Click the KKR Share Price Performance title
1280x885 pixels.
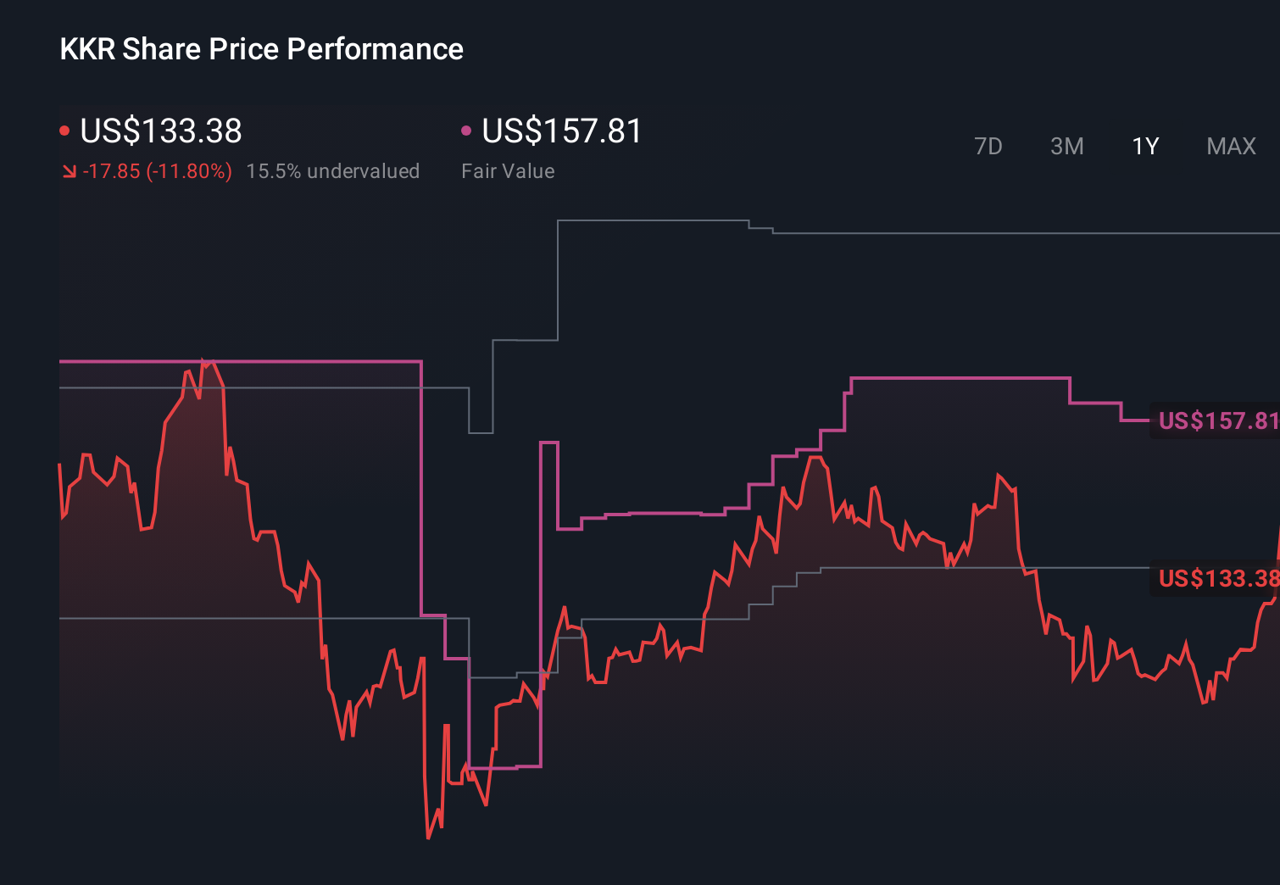point(261,49)
